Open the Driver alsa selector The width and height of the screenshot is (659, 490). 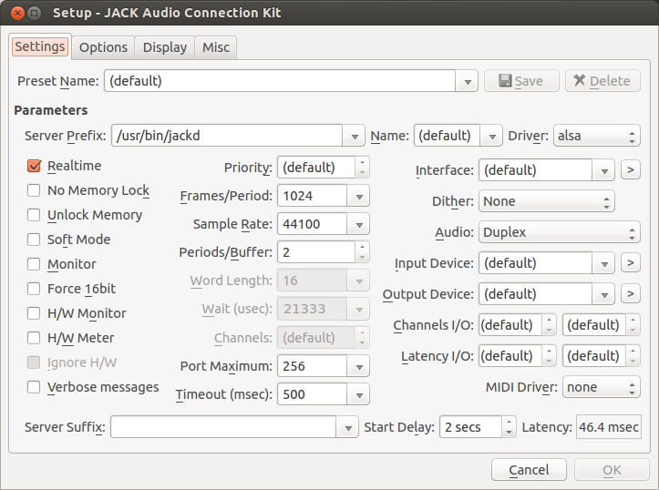597,136
